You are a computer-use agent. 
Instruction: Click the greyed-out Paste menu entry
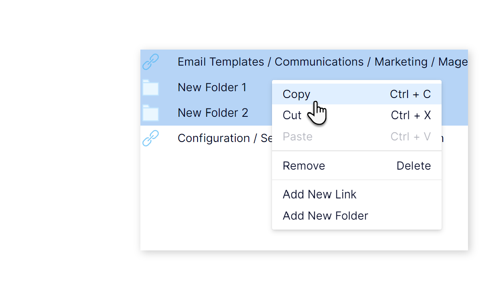point(298,137)
